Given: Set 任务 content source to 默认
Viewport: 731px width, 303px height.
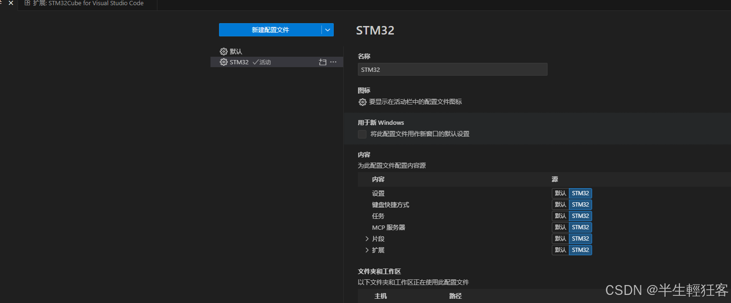Looking at the screenshot, I should [560, 216].
